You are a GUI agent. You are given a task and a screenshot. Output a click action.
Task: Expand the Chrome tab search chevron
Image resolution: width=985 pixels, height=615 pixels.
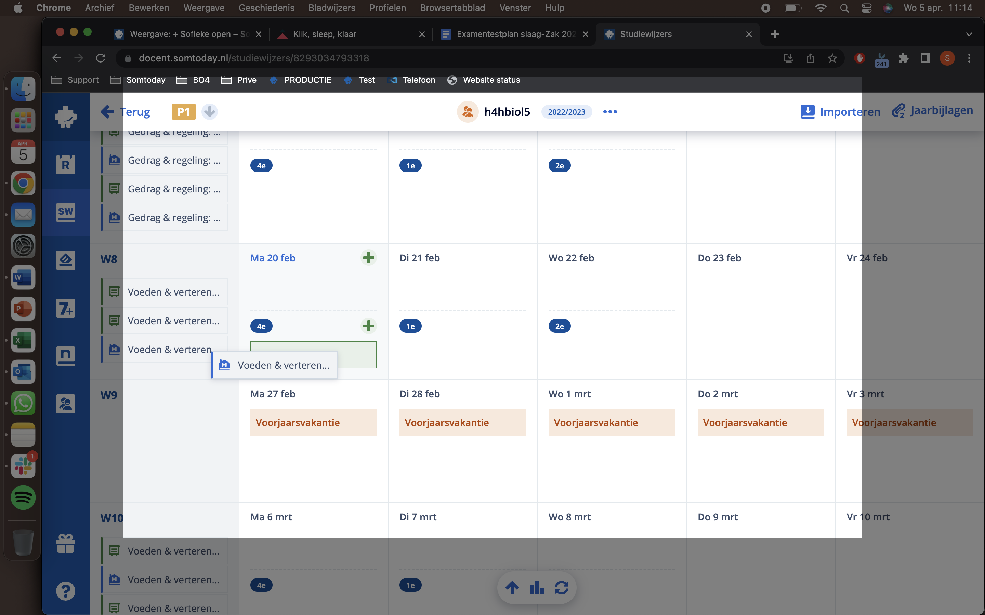click(x=969, y=34)
